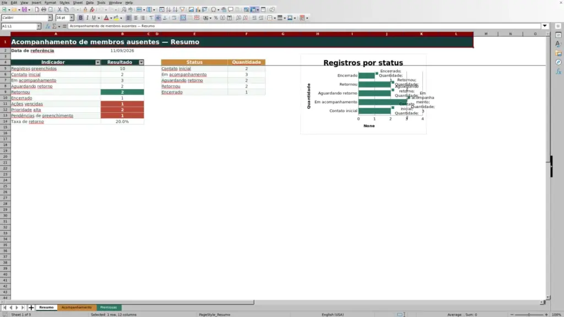Toggle Wrap Text in the formatting toolbar
564x317 pixels.
(x=174, y=18)
